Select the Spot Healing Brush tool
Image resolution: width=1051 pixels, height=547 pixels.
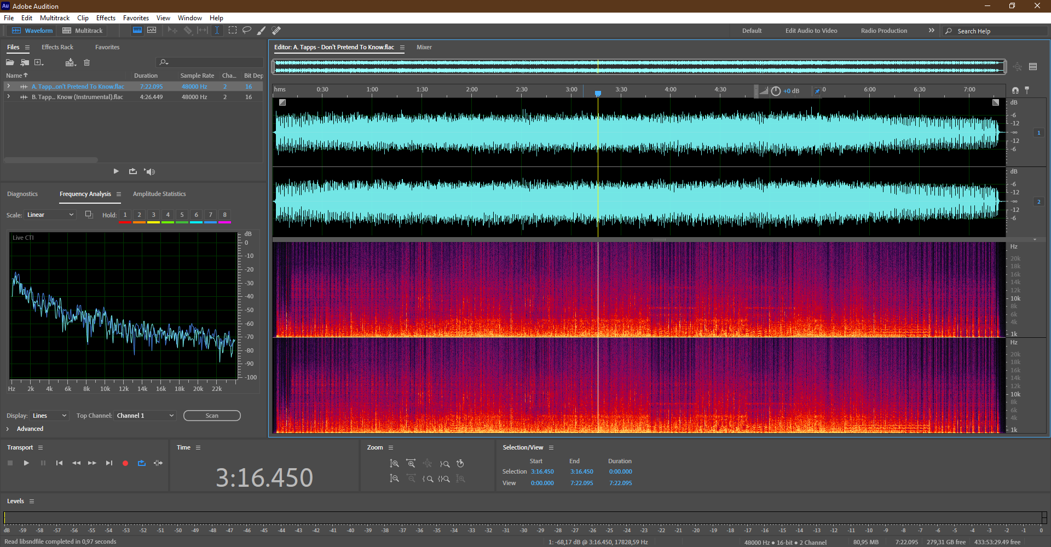pos(276,31)
